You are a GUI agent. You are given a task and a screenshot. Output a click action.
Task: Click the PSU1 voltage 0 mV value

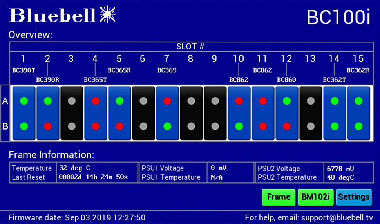(x=219, y=168)
